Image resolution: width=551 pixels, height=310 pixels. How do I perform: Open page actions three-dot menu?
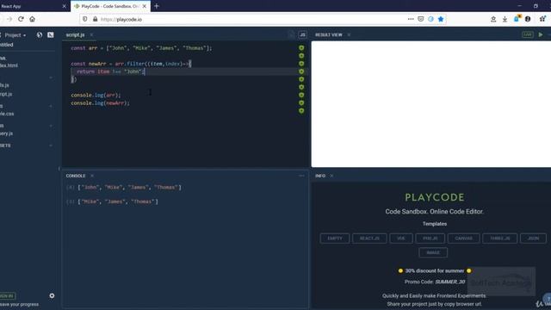click(411, 19)
